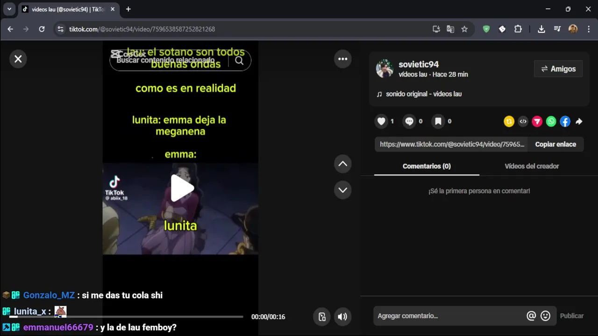Open more share options arrow
The height and width of the screenshot is (336, 598).
click(x=579, y=121)
